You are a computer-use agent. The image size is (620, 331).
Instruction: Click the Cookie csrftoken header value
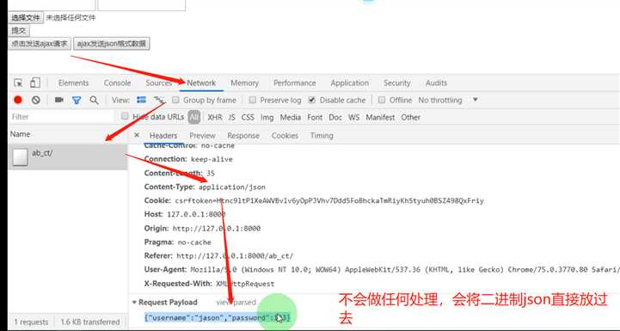pyautogui.click(x=329, y=201)
